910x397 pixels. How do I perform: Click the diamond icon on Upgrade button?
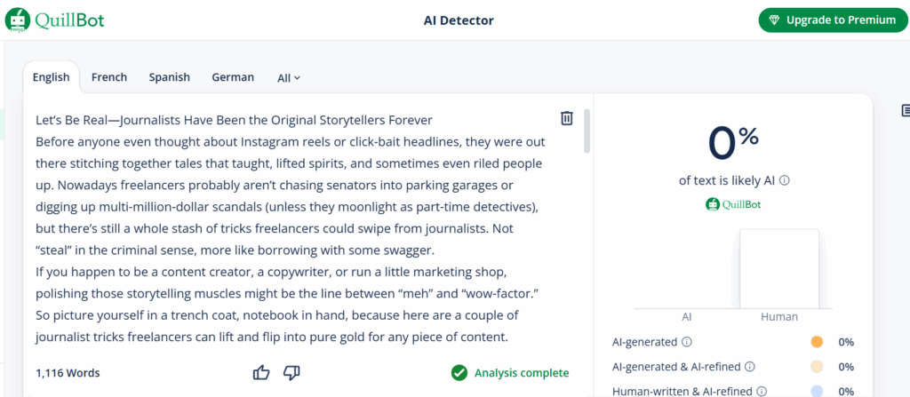[775, 20]
